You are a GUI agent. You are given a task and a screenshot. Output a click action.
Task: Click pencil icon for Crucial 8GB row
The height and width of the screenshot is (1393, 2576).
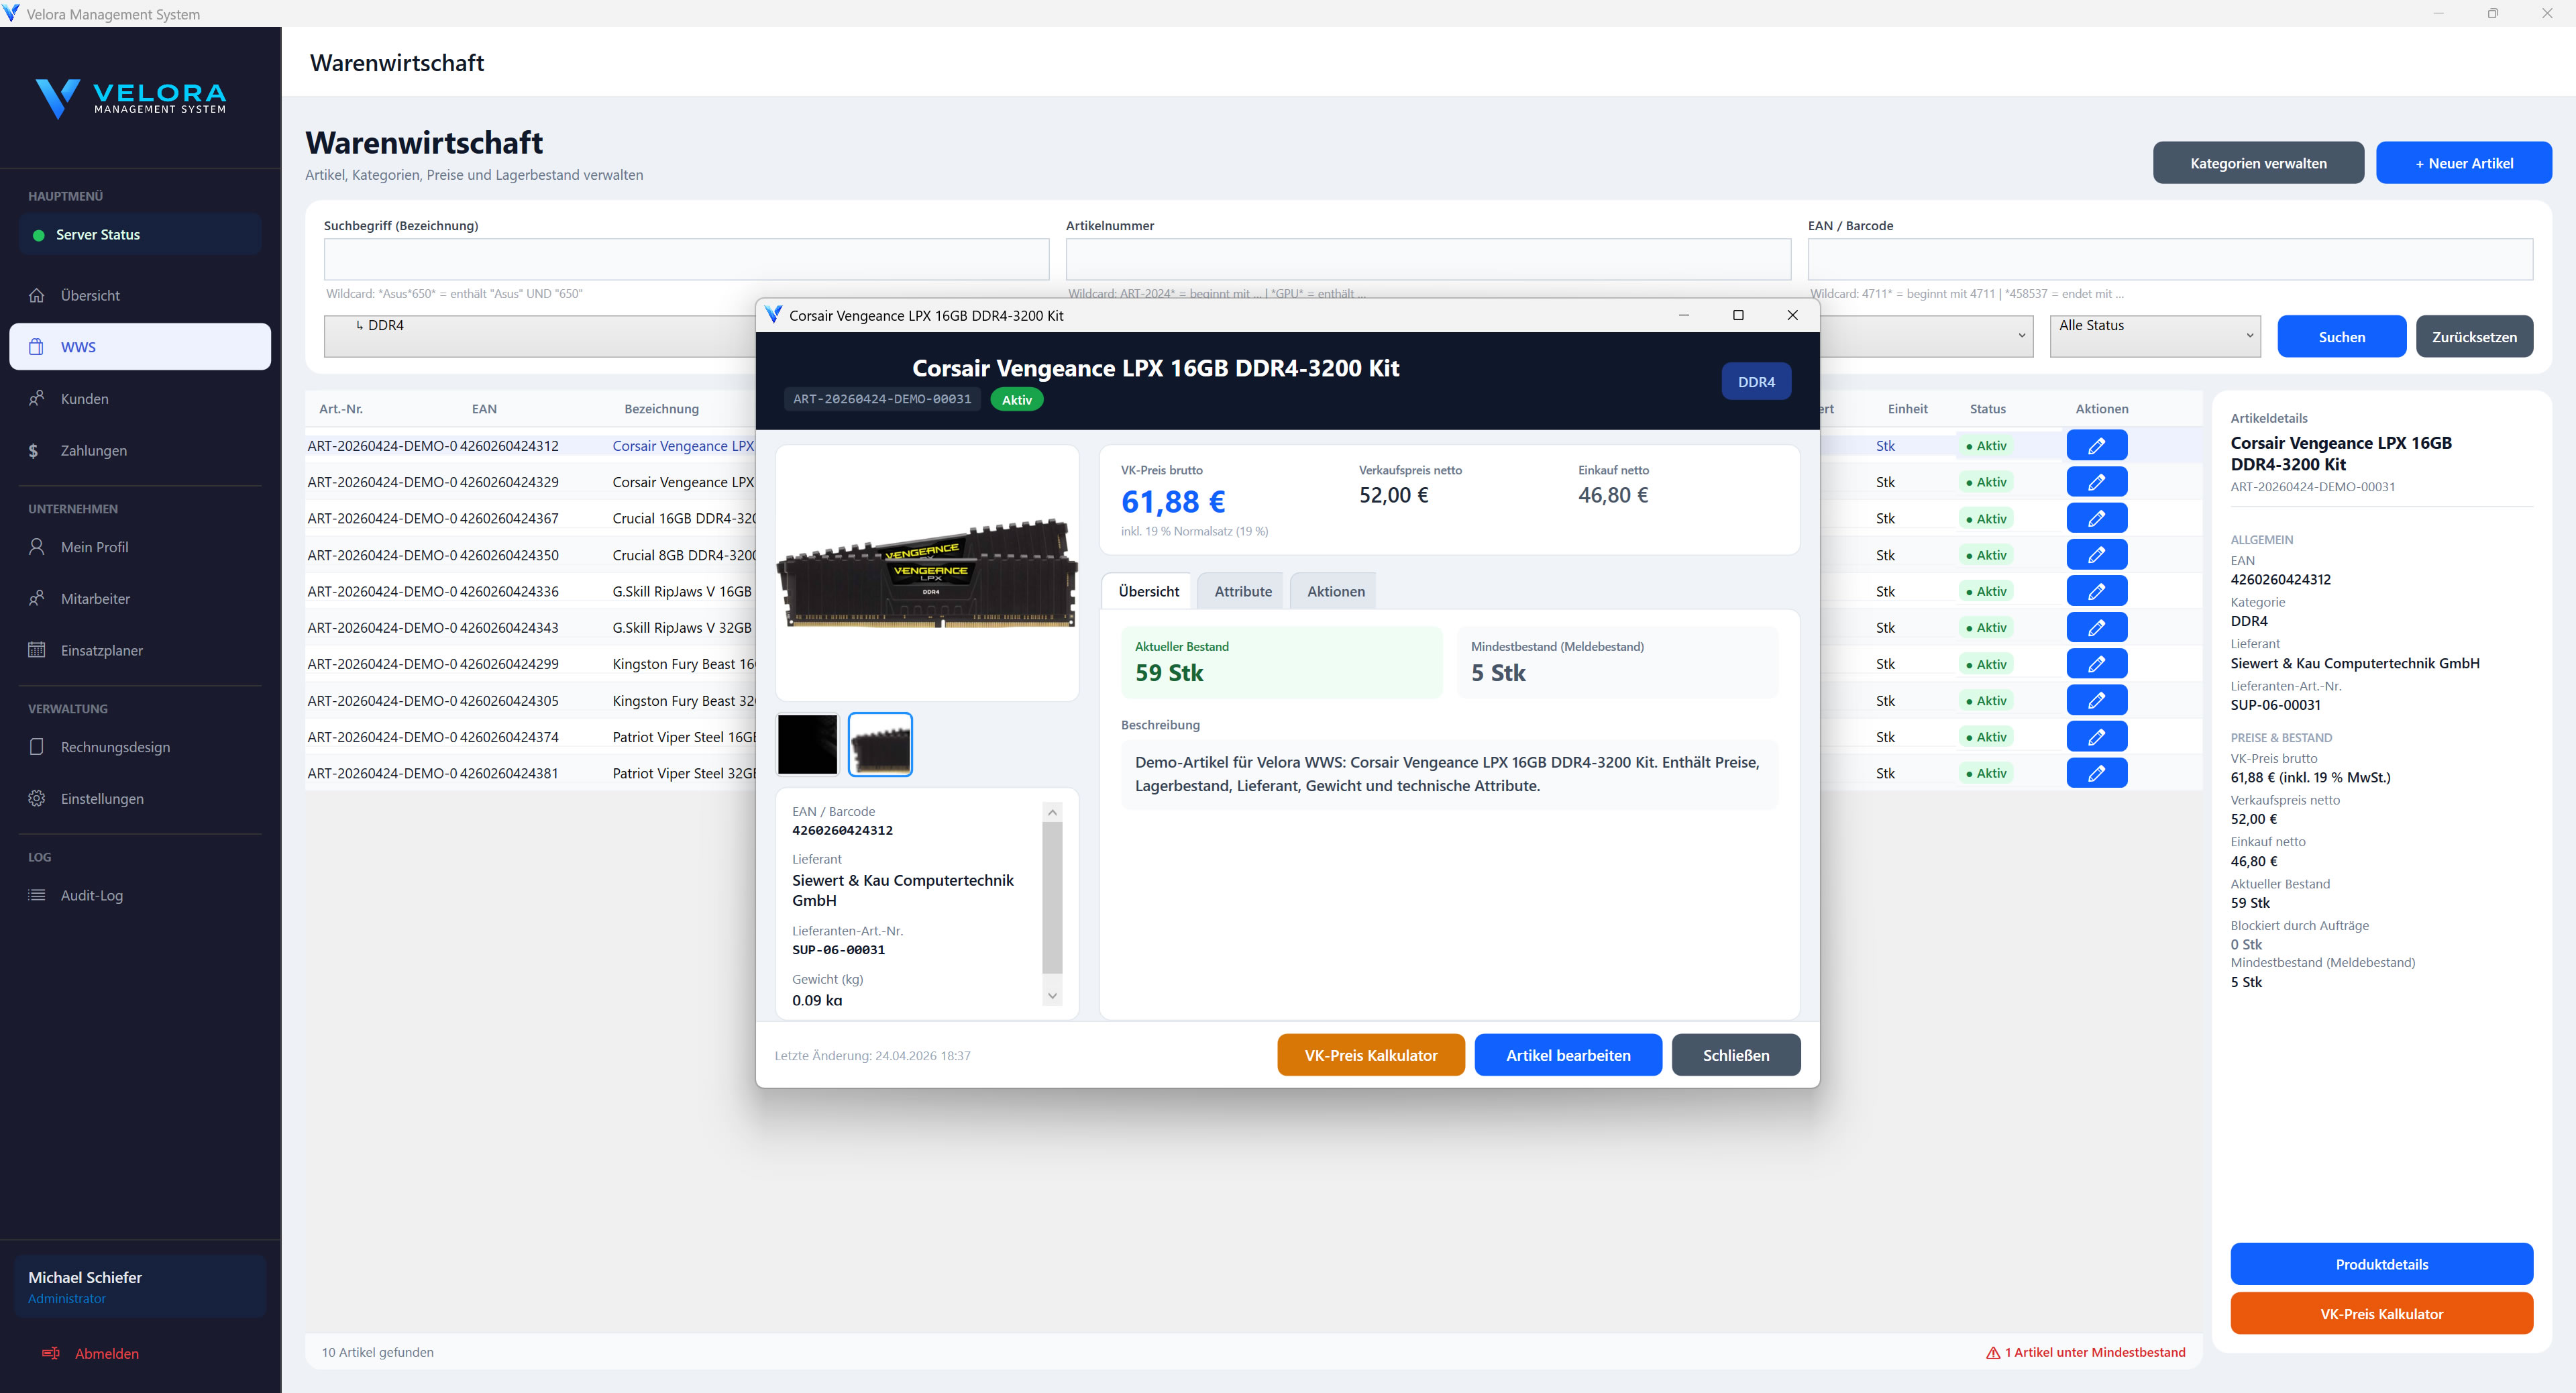click(2097, 555)
